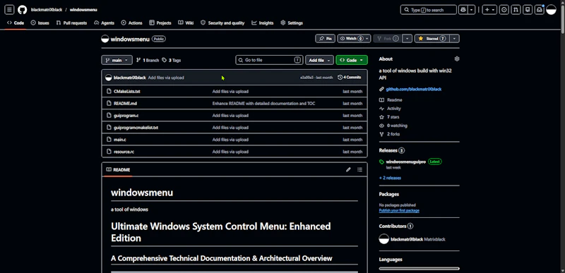Image resolution: width=565 pixels, height=273 pixels.
Task: Open the + 2 releases link
Action: point(390,178)
